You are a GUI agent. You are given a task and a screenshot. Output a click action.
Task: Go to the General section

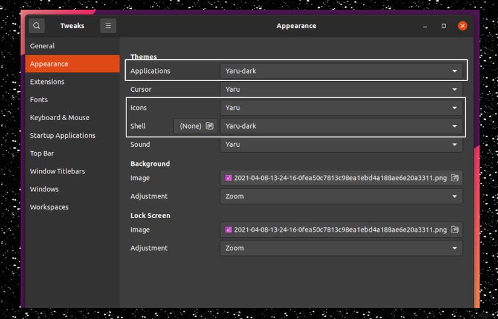[x=42, y=46]
